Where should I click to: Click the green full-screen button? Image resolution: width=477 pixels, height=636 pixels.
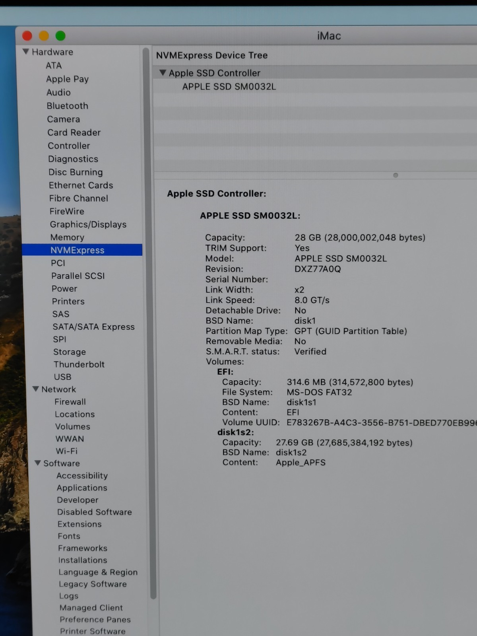click(x=60, y=36)
